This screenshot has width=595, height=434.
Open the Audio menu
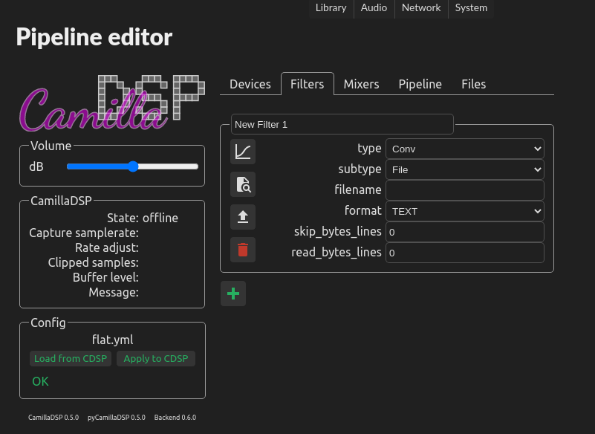[374, 8]
